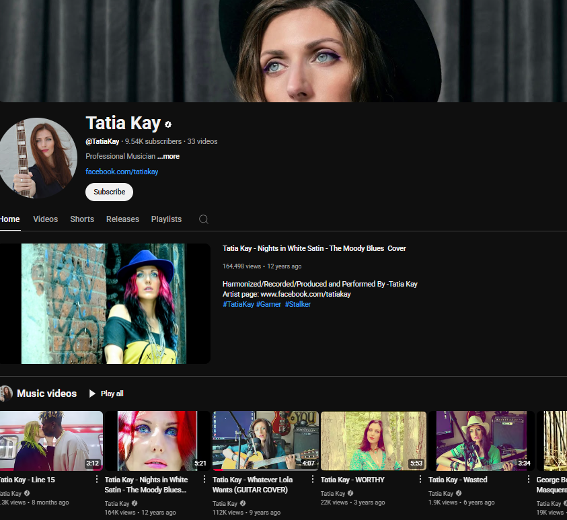Click Play all for Music videos
The width and height of the screenshot is (567, 520).
coord(106,394)
